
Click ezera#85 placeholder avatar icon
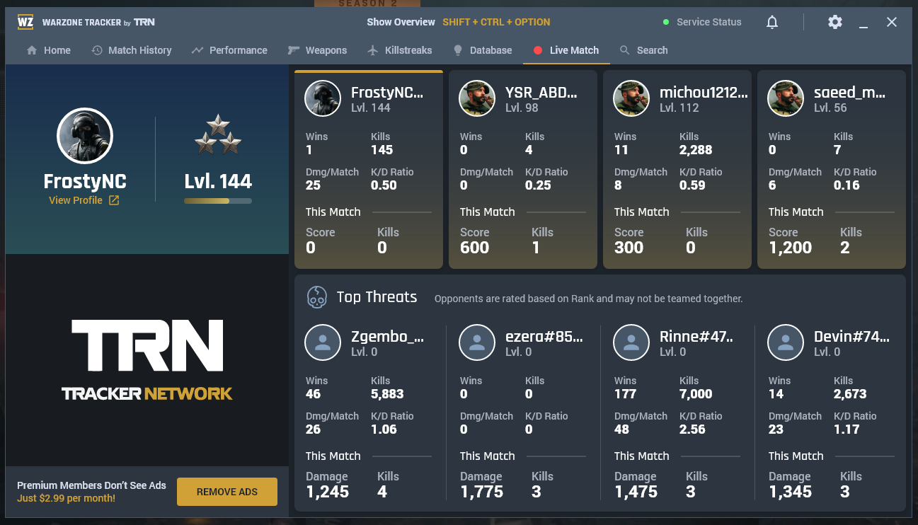tap(477, 342)
